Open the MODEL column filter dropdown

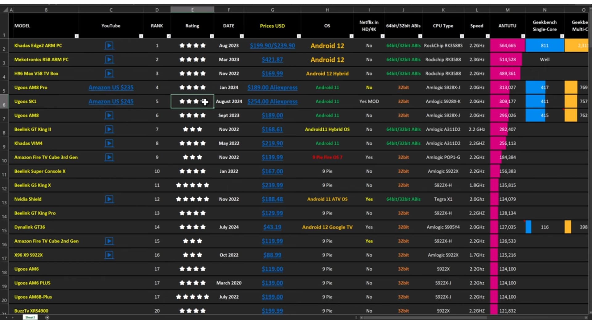point(76,36)
